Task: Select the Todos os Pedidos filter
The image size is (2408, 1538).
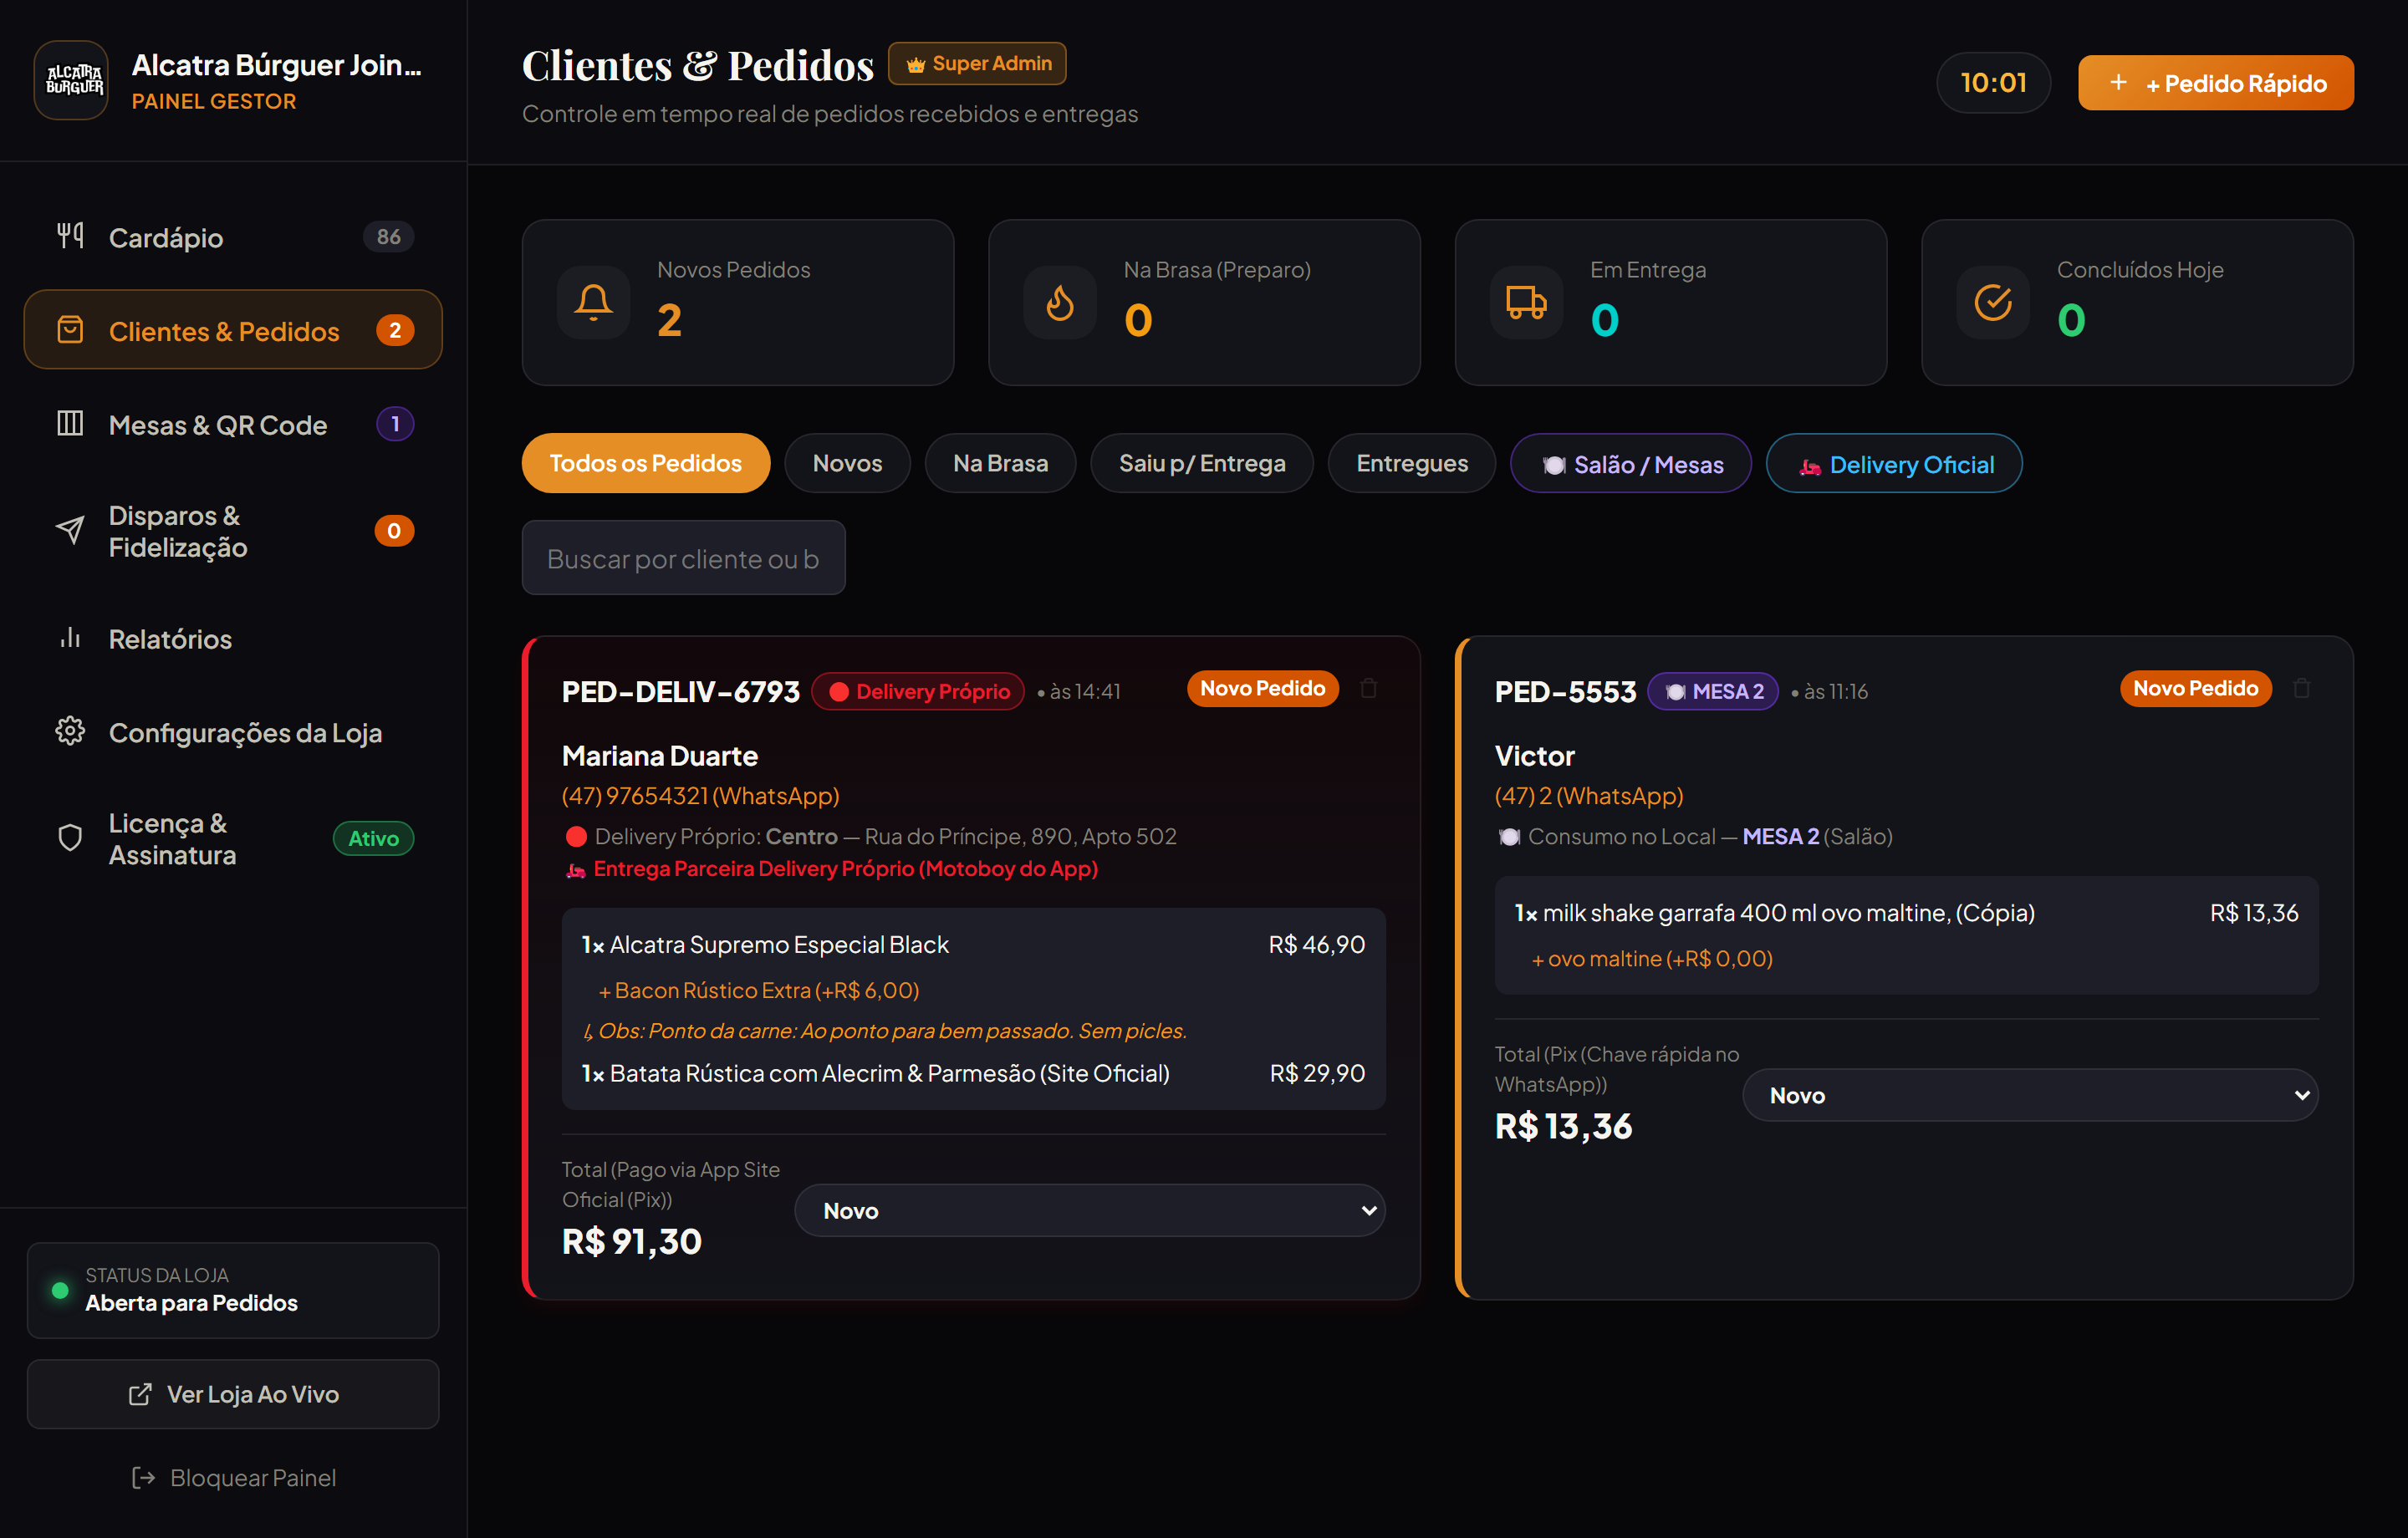Action: (x=646, y=463)
